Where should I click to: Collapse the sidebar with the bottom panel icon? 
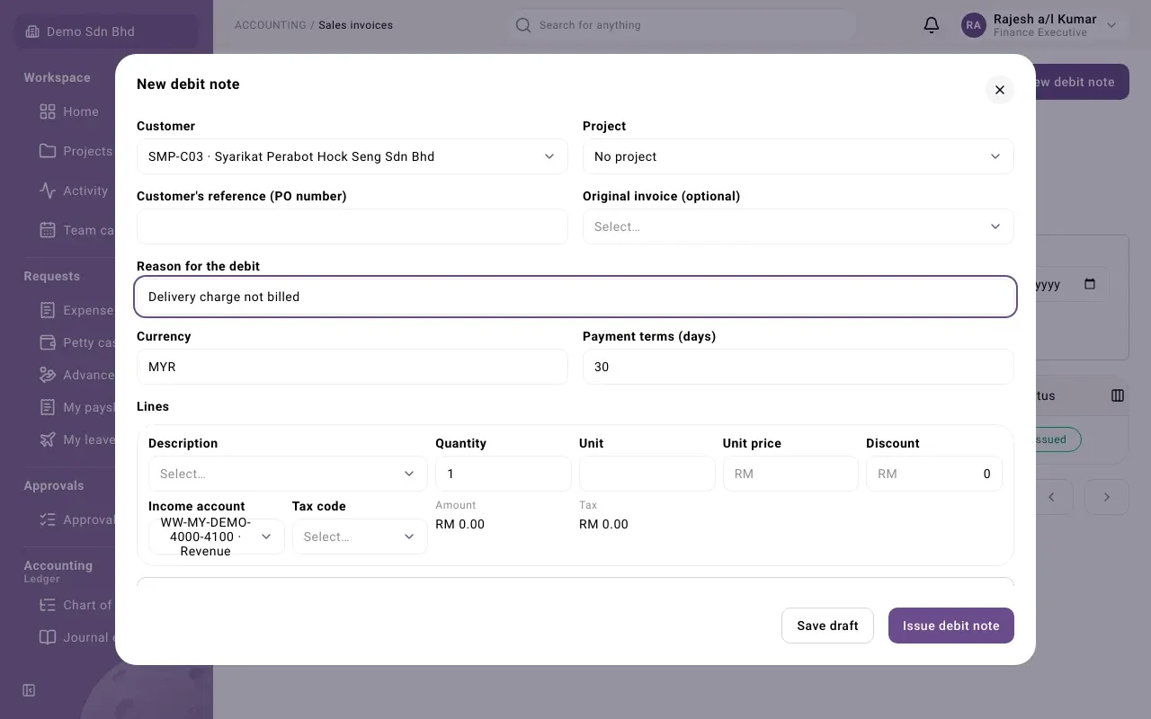tap(29, 690)
